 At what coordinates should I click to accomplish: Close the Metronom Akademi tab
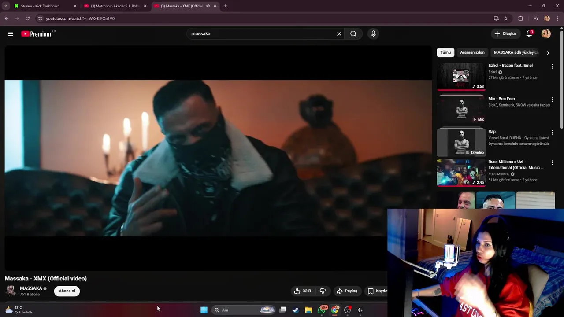tap(145, 6)
